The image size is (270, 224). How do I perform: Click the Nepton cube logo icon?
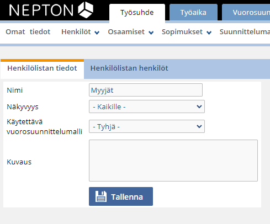86,10
